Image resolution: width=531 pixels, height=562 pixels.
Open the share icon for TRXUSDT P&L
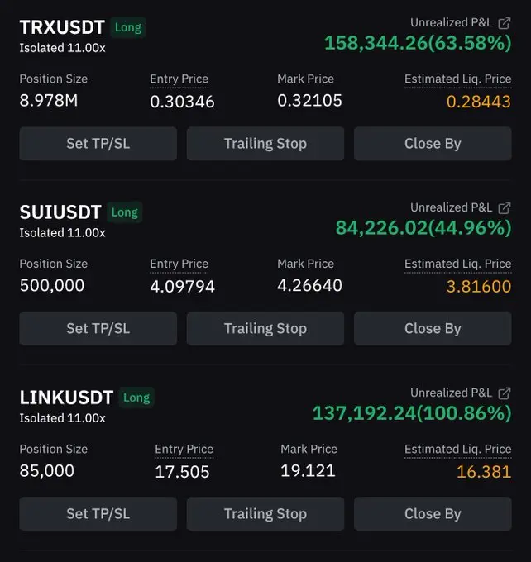[x=504, y=23]
